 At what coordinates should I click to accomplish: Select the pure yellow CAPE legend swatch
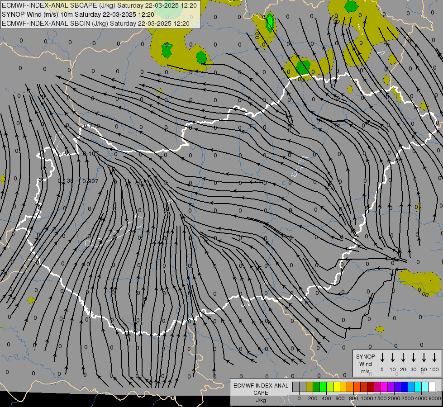point(337,387)
